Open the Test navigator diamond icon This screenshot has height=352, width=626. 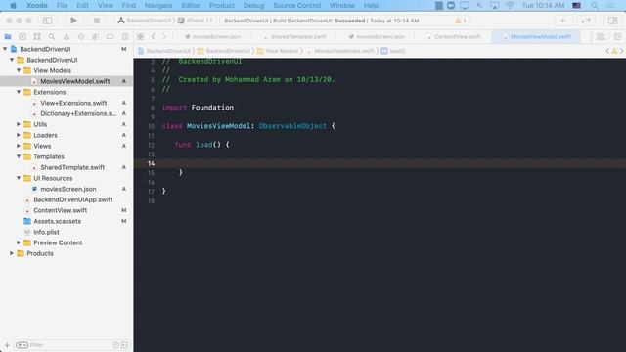click(81, 37)
